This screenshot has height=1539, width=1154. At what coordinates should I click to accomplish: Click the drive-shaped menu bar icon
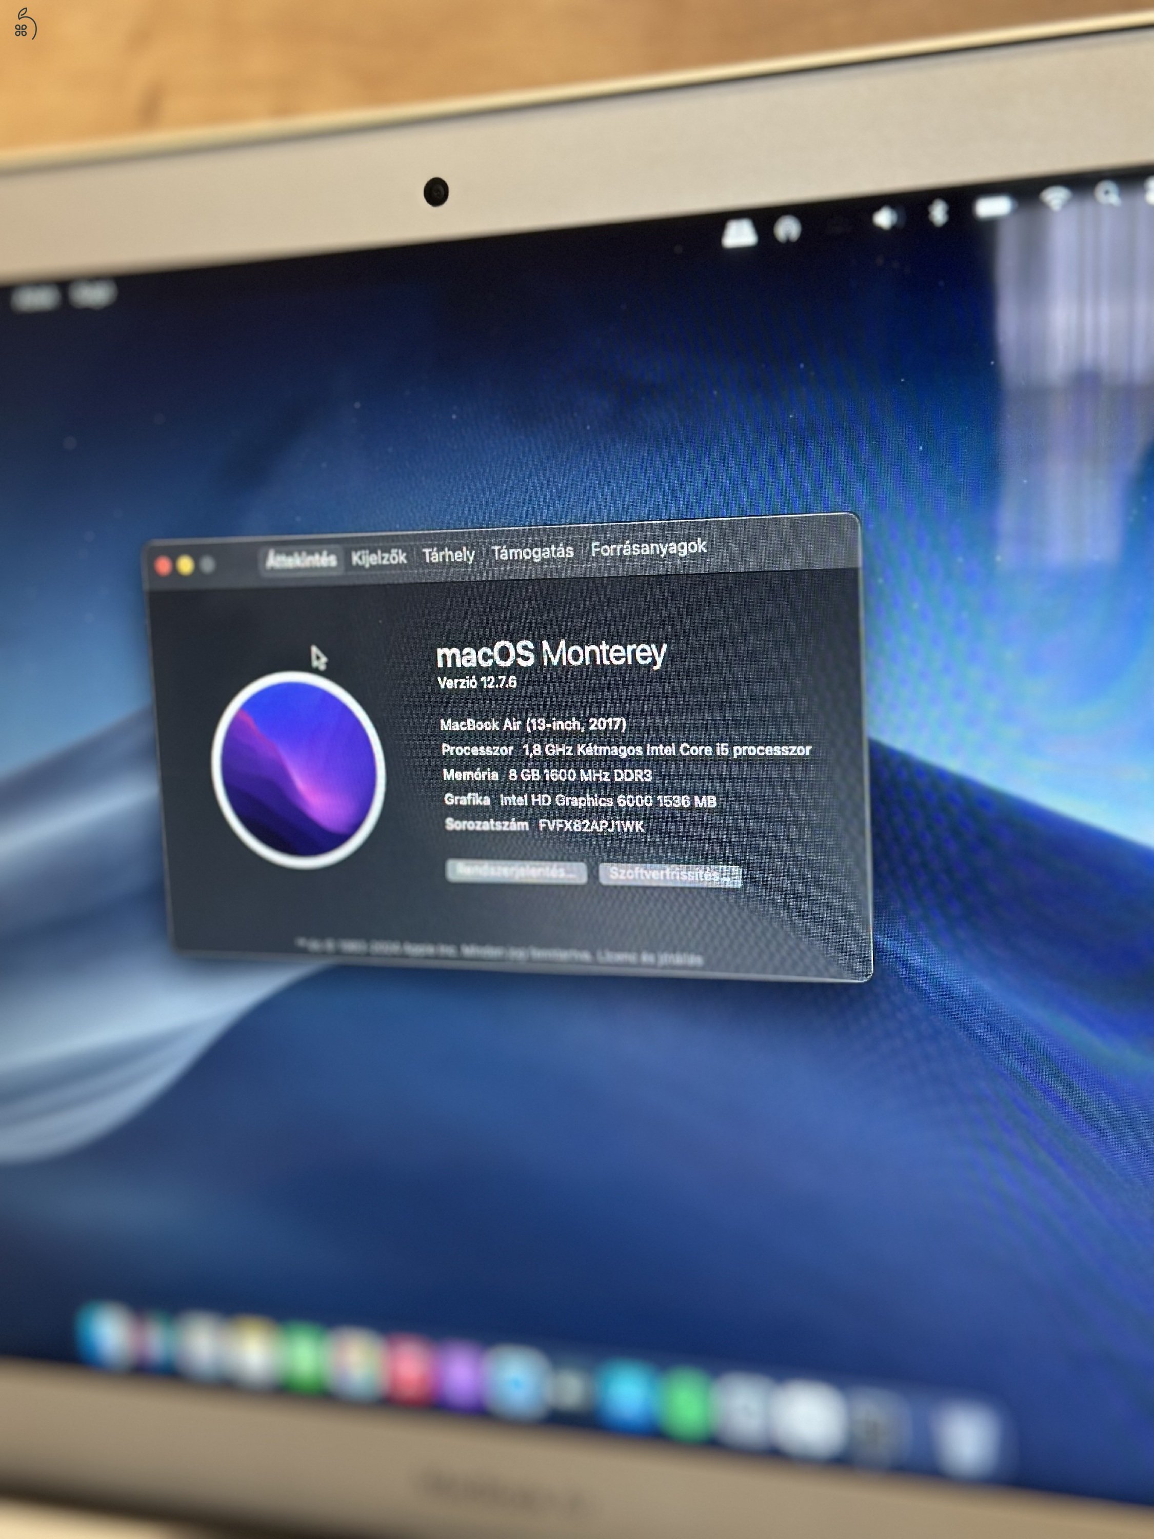[x=739, y=233]
